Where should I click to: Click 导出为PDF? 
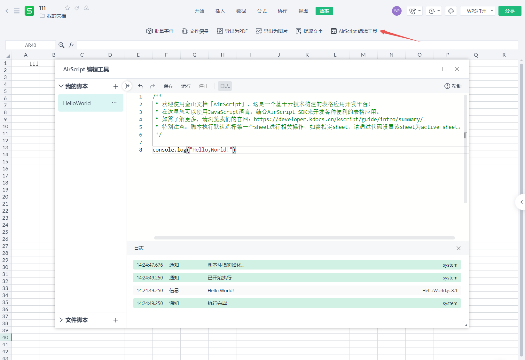pyautogui.click(x=232, y=31)
